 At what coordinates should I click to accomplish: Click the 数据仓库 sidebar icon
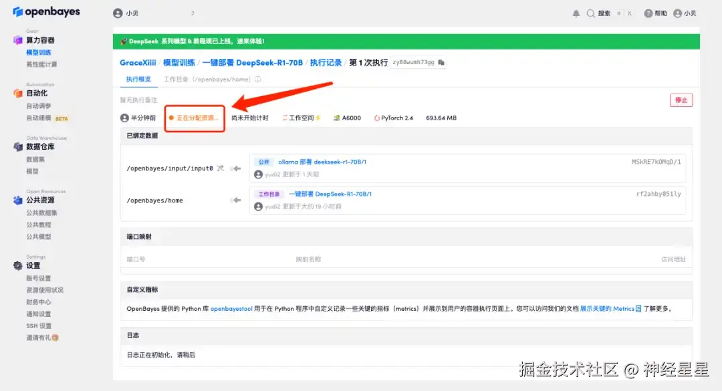point(17,146)
